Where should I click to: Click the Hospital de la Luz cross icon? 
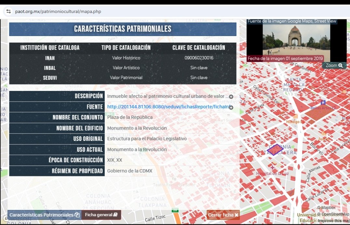pyautogui.click(x=273, y=167)
